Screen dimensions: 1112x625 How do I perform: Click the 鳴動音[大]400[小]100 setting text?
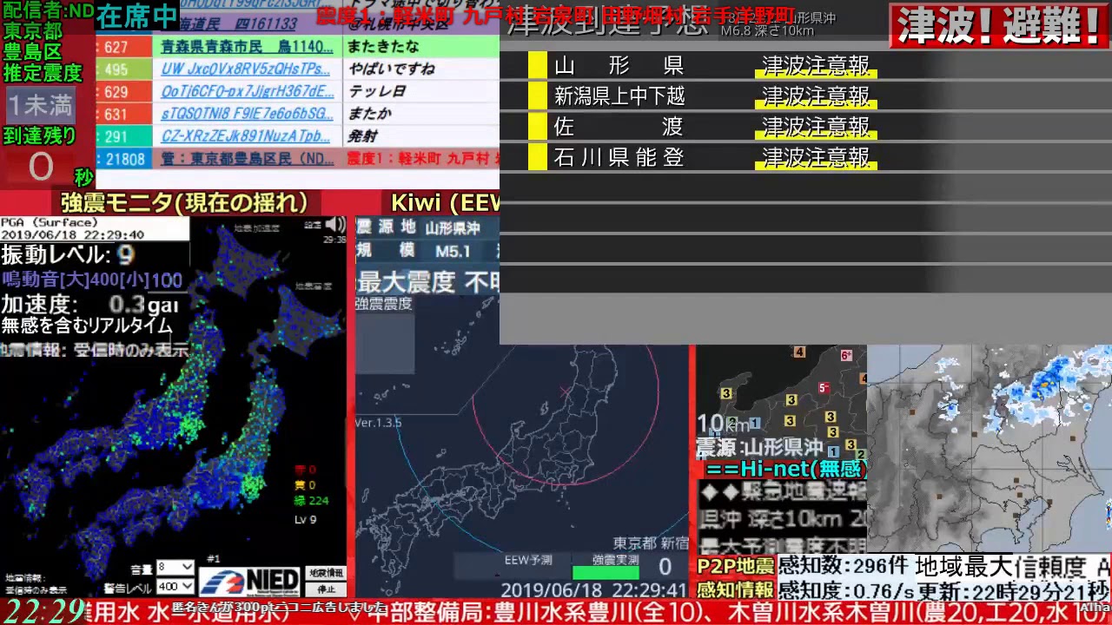coord(92,280)
